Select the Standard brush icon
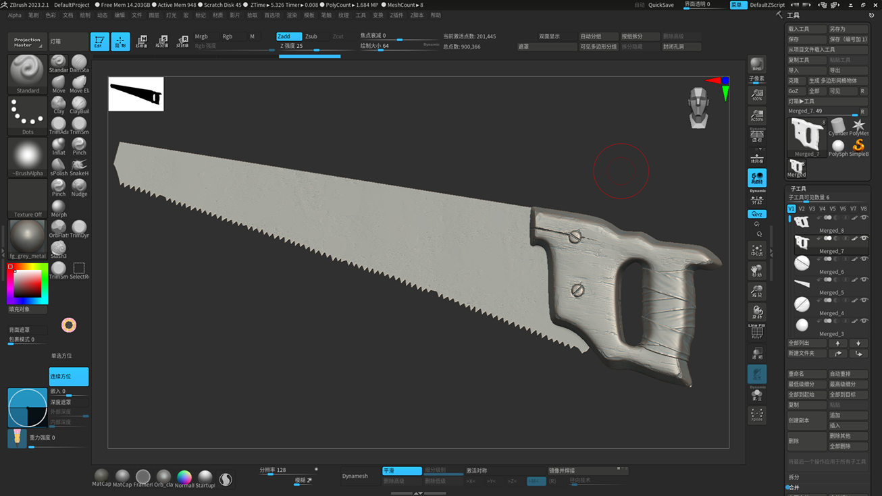Screen dimensions: 882x496 pyautogui.click(x=59, y=63)
